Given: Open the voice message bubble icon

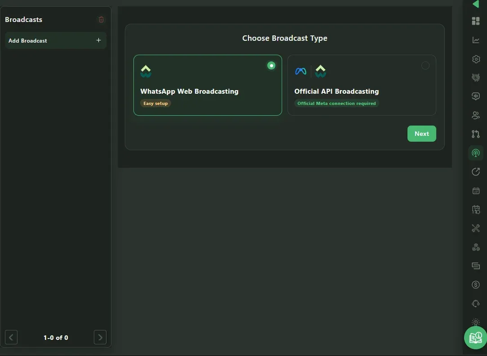Looking at the screenshot, I should [x=475, y=96].
